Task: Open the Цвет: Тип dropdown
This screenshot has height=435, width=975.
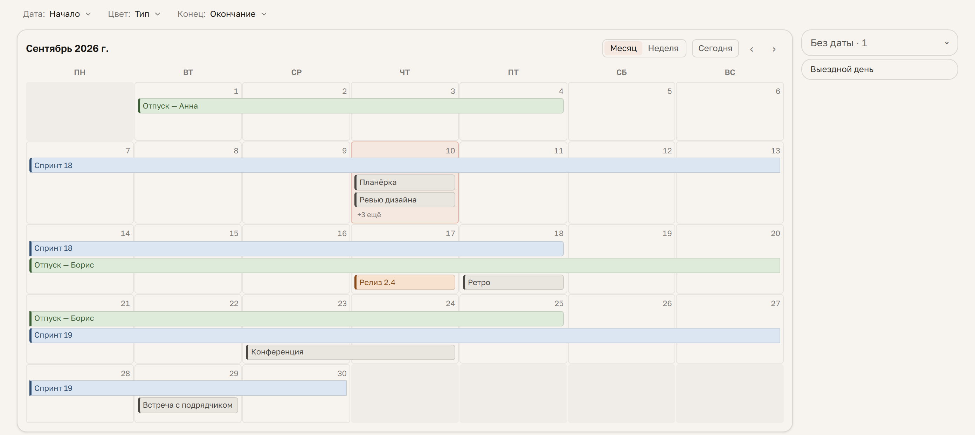Action: pos(134,14)
